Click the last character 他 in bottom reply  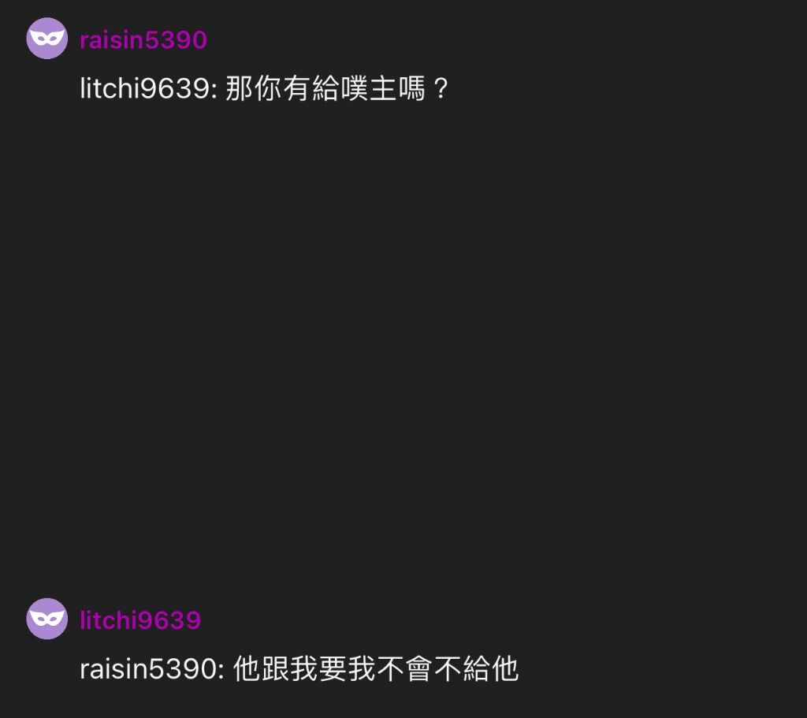pos(505,669)
